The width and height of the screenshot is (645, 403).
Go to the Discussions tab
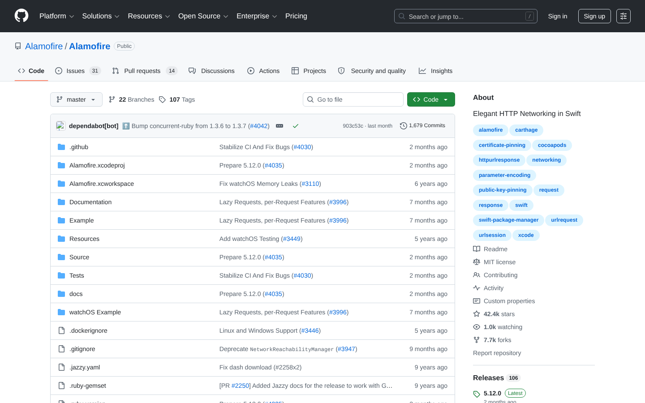click(211, 71)
